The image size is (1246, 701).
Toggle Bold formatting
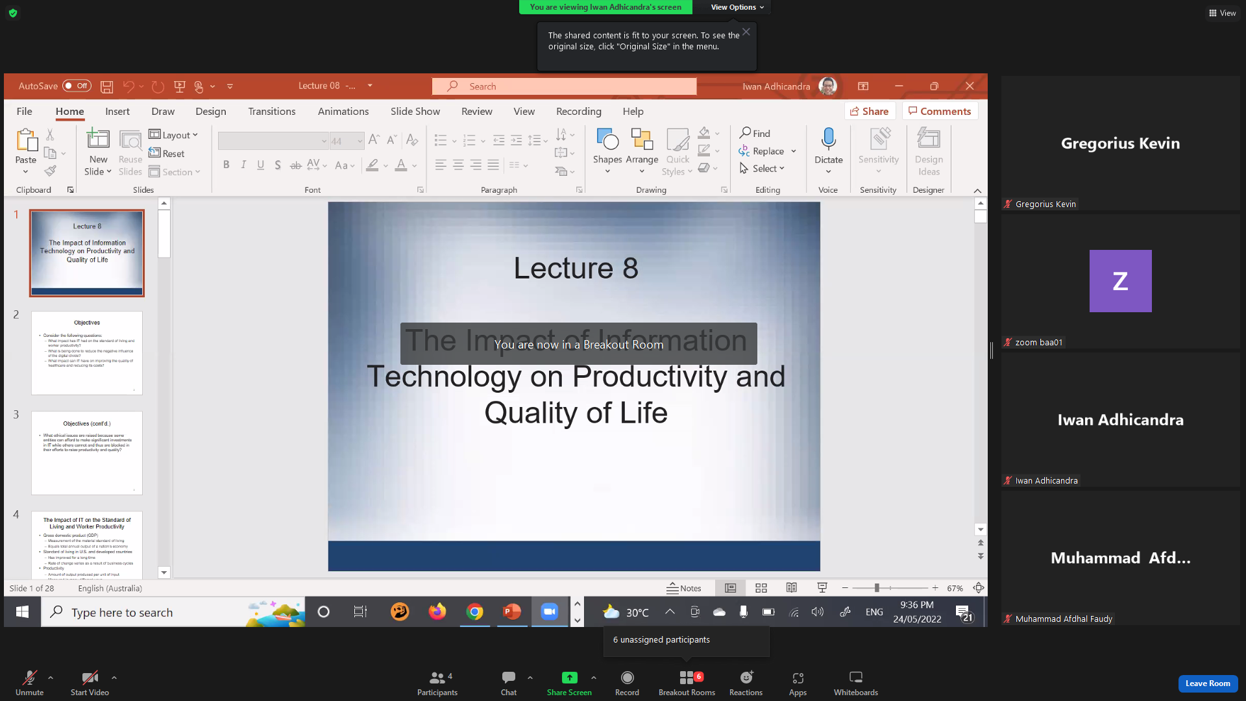(226, 165)
